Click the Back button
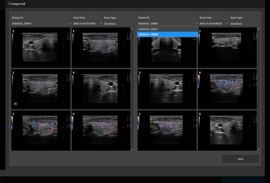Screen dimensions: 270x183 pos(240,159)
